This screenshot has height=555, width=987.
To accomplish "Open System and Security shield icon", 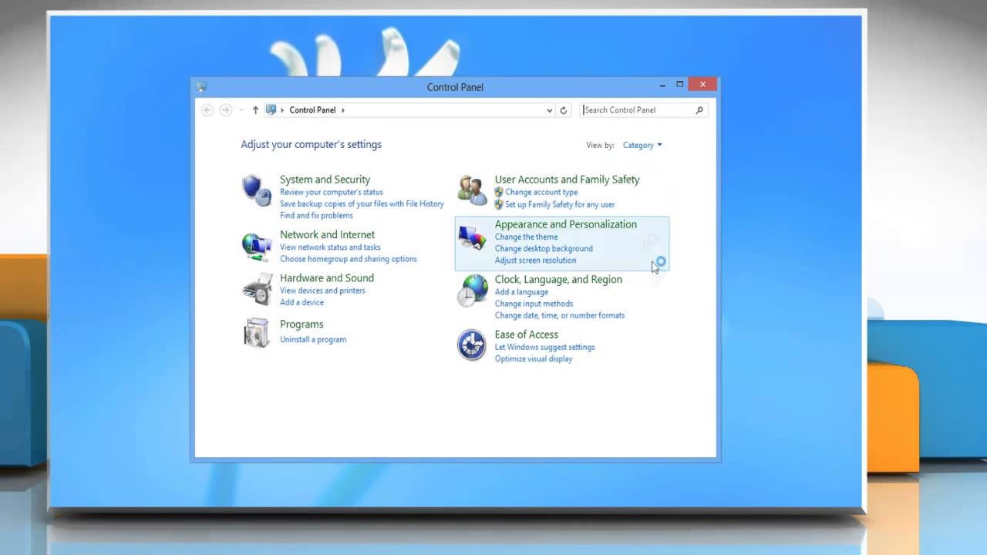I will [256, 190].
